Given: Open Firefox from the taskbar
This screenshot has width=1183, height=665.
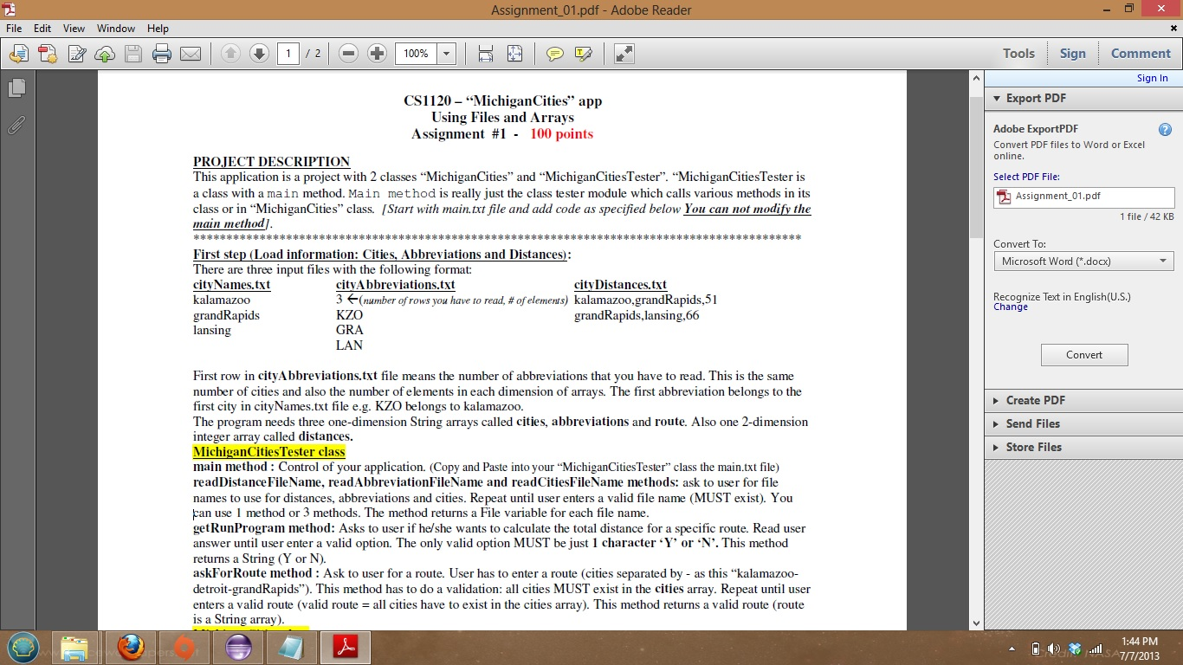Looking at the screenshot, I should (x=130, y=648).
